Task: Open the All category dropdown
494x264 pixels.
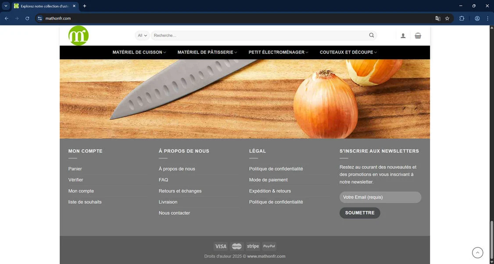Action: (x=143, y=36)
